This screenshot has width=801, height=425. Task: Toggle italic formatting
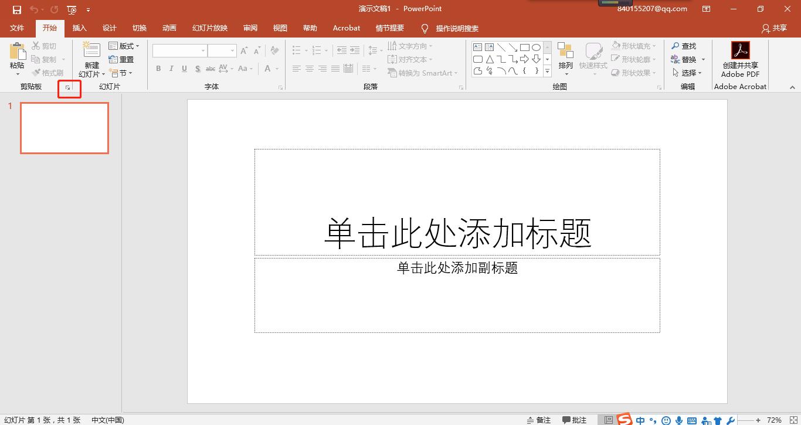click(171, 69)
